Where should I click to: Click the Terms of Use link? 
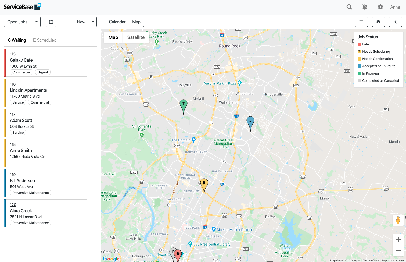pos(371,260)
